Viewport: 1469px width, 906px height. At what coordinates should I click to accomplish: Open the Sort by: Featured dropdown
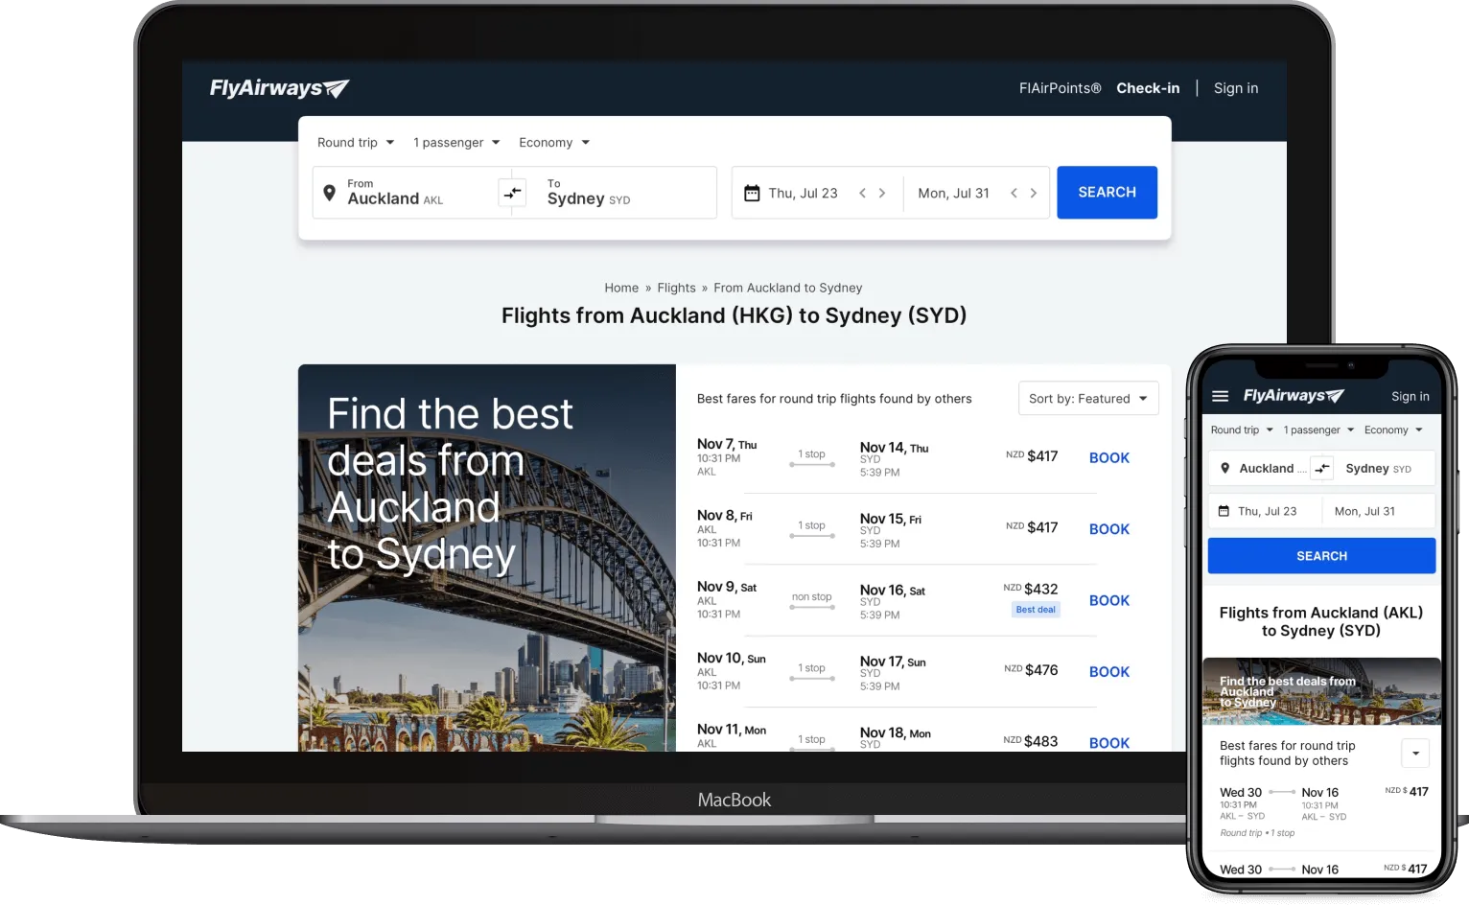pos(1087,398)
